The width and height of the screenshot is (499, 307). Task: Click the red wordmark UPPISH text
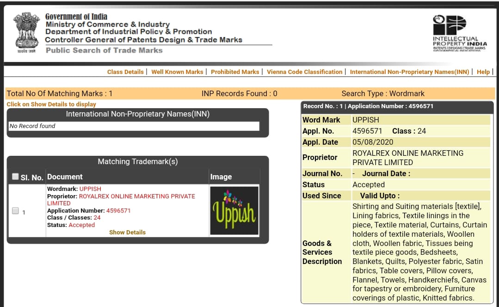90,189
